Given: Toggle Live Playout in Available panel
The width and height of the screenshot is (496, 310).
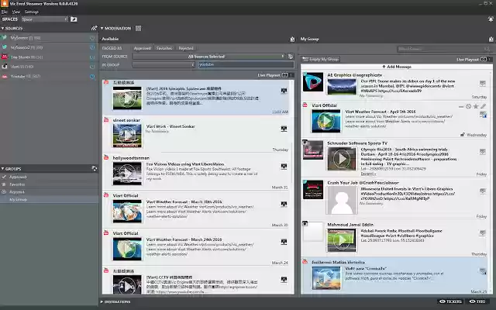Looking at the screenshot, I should [x=284, y=75].
